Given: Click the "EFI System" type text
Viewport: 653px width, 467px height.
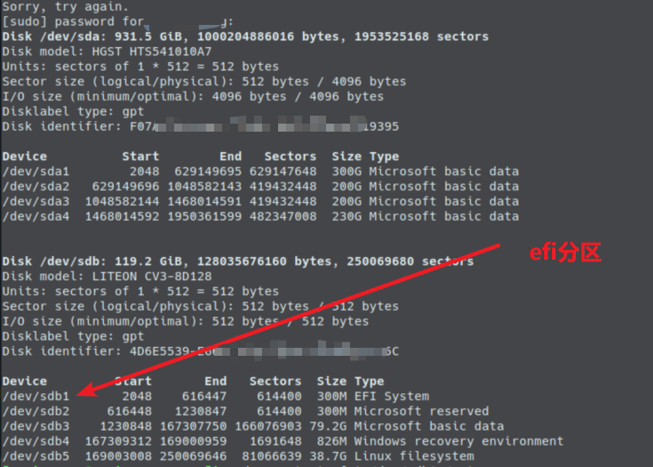Looking at the screenshot, I should [x=392, y=397].
